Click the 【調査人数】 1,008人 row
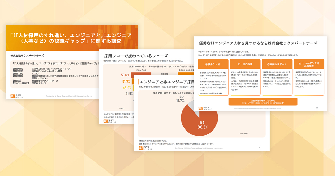This screenshot has height=176, width=335. click(x=26, y=74)
